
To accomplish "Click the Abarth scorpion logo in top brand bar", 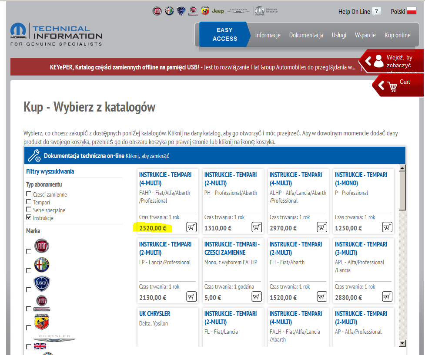I will pos(205,11).
